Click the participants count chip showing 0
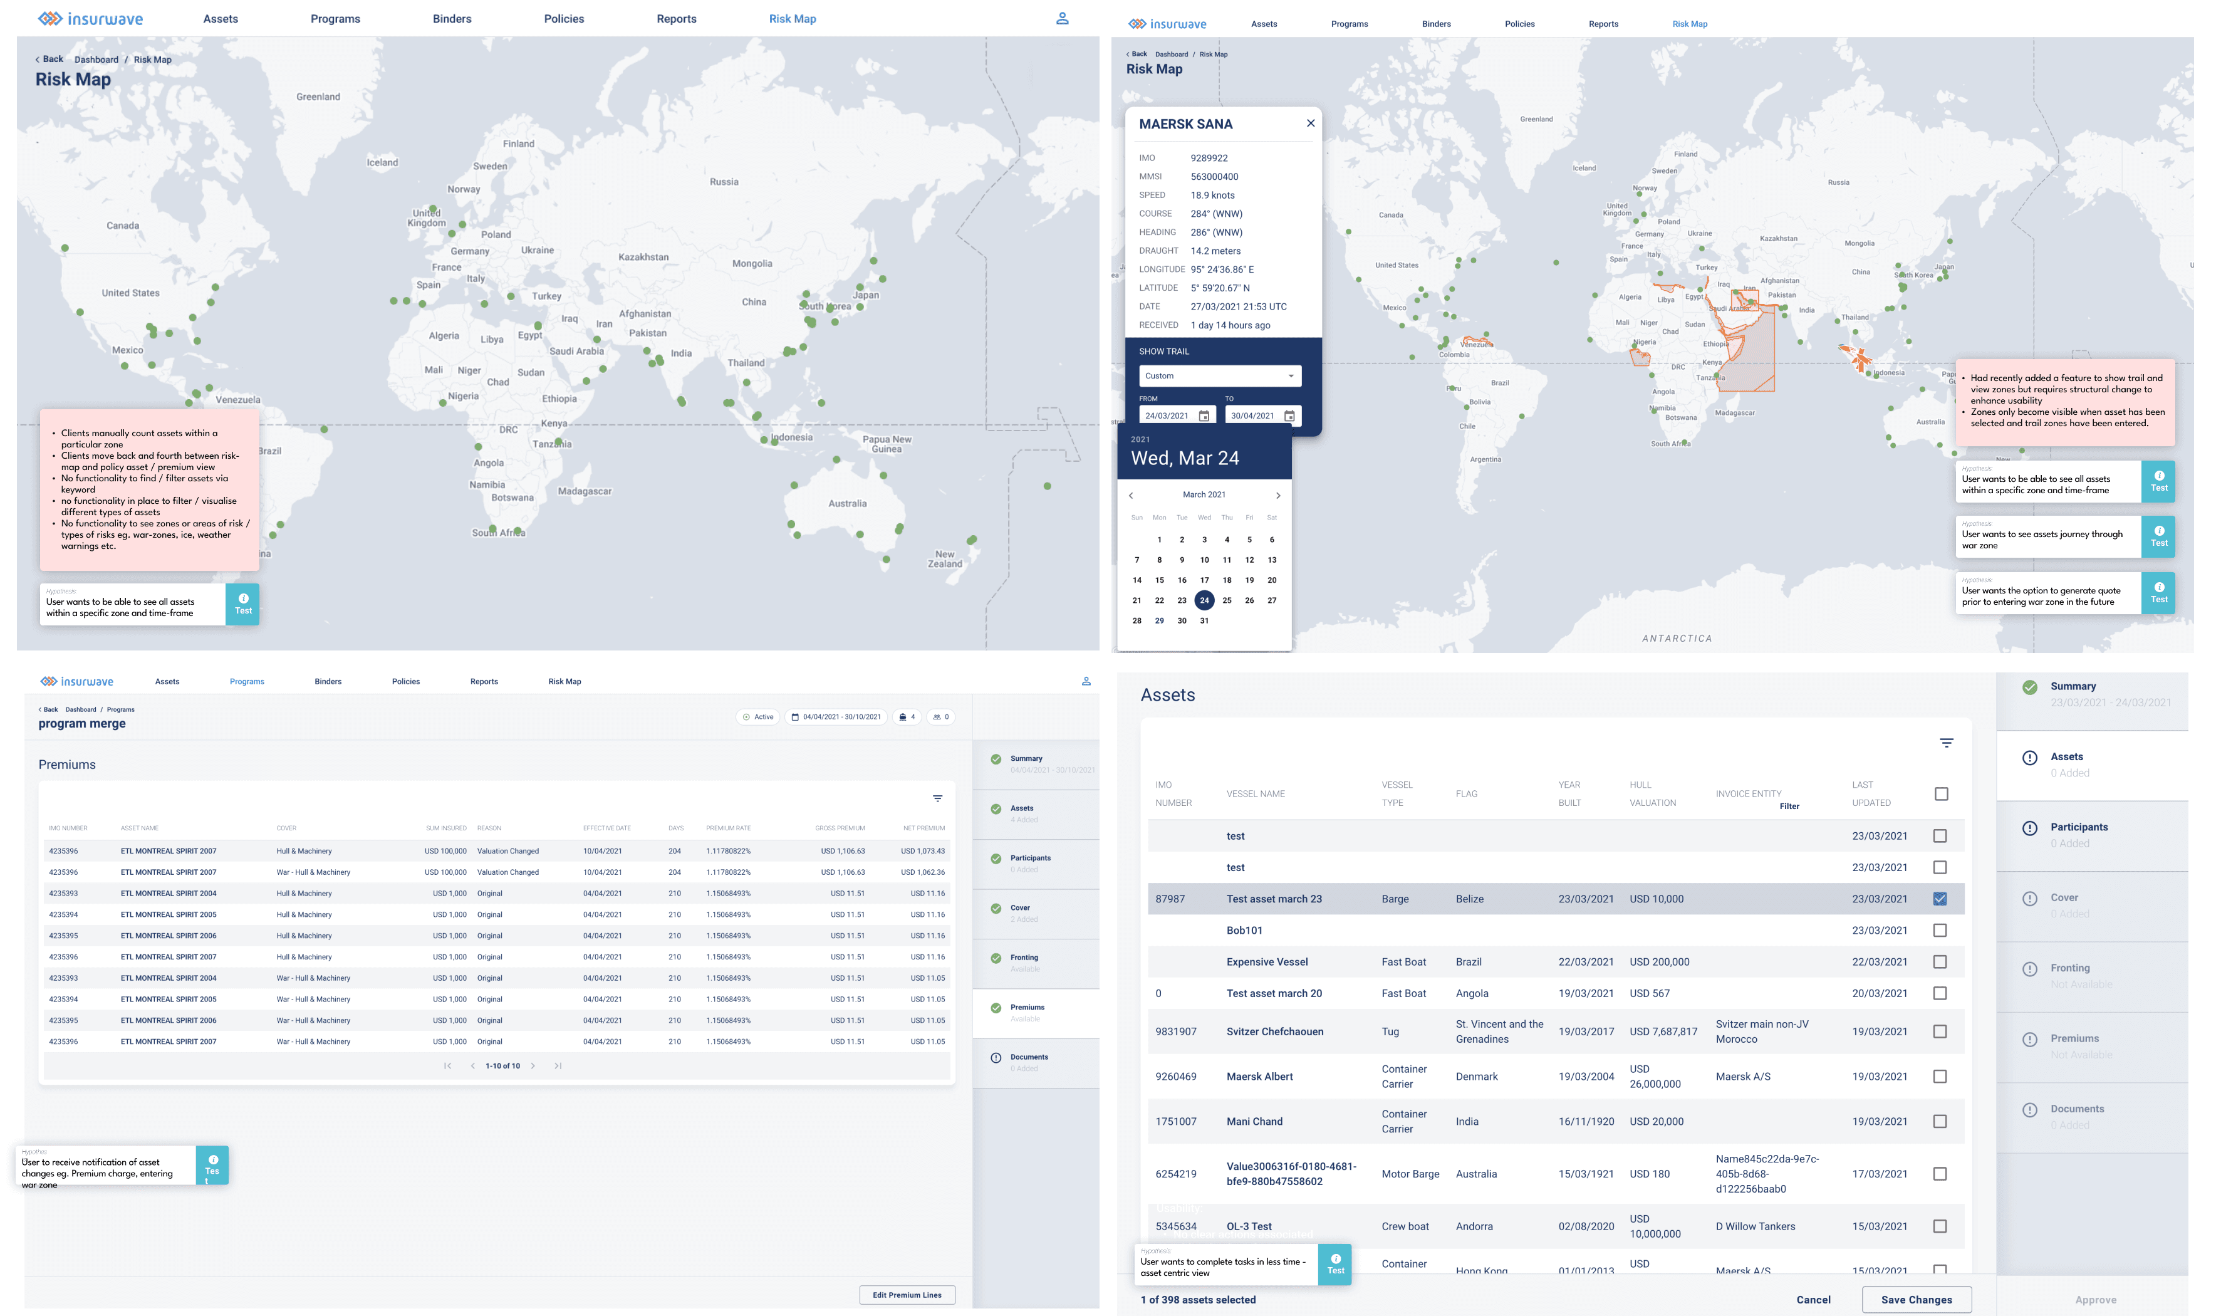Screen dimensions: 2216x1316 tap(940, 716)
